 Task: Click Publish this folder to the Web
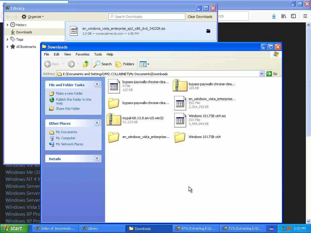(73, 101)
